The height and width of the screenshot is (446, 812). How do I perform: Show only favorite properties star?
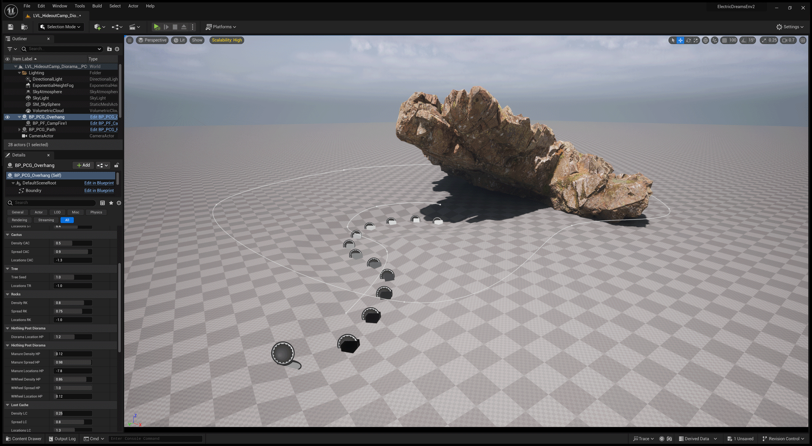[111, 203]
